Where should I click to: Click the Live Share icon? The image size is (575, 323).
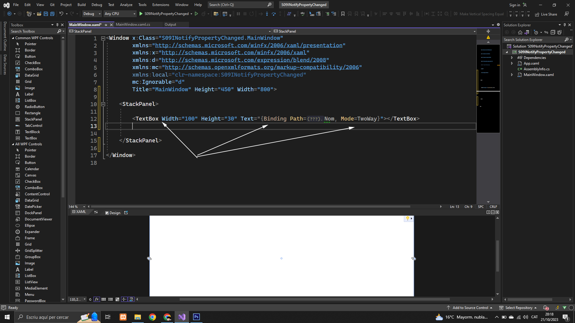pos(537,14)
